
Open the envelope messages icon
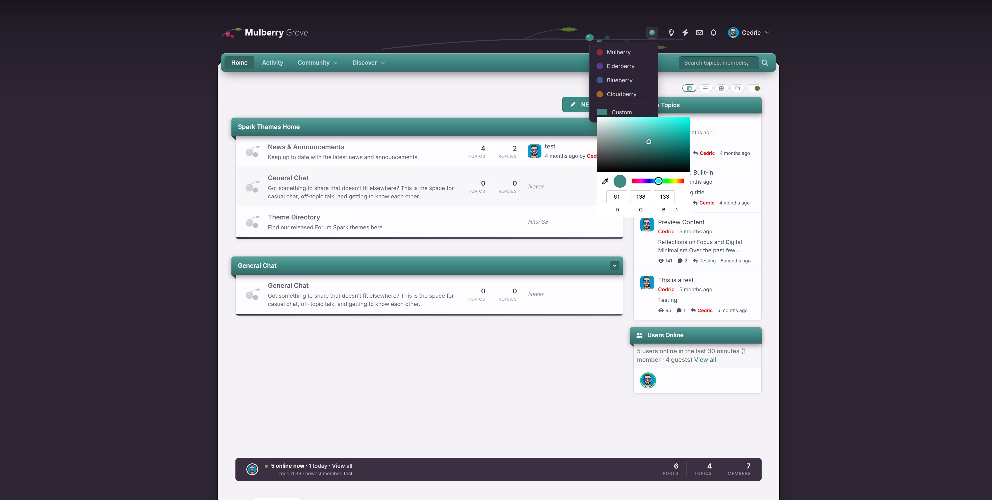(699, 33)
